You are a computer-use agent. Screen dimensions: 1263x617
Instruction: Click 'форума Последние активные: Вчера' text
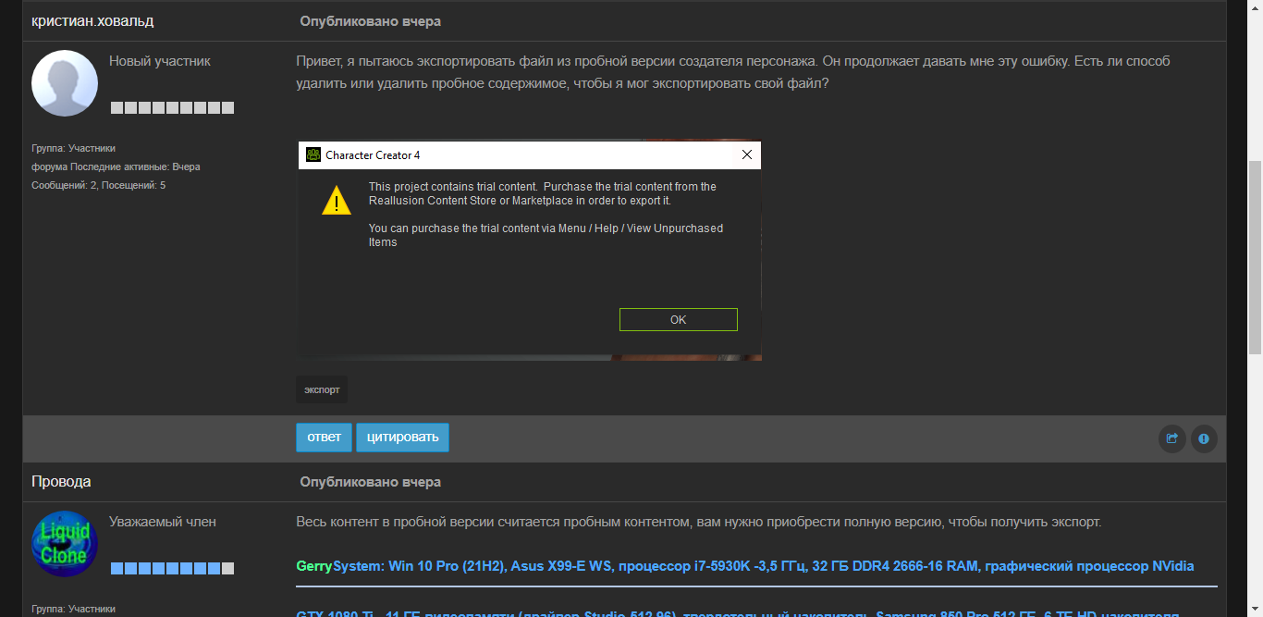(116, 167)
